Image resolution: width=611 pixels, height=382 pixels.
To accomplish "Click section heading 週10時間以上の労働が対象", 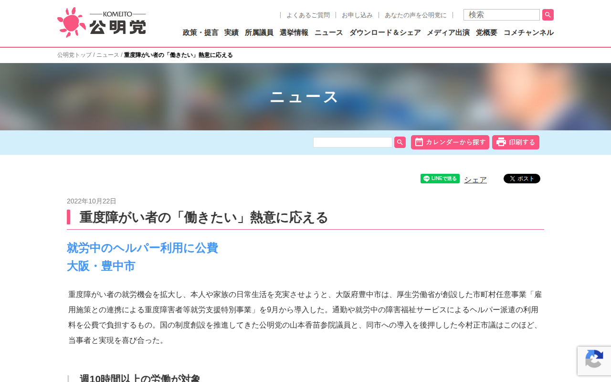I will click(140, 378).
